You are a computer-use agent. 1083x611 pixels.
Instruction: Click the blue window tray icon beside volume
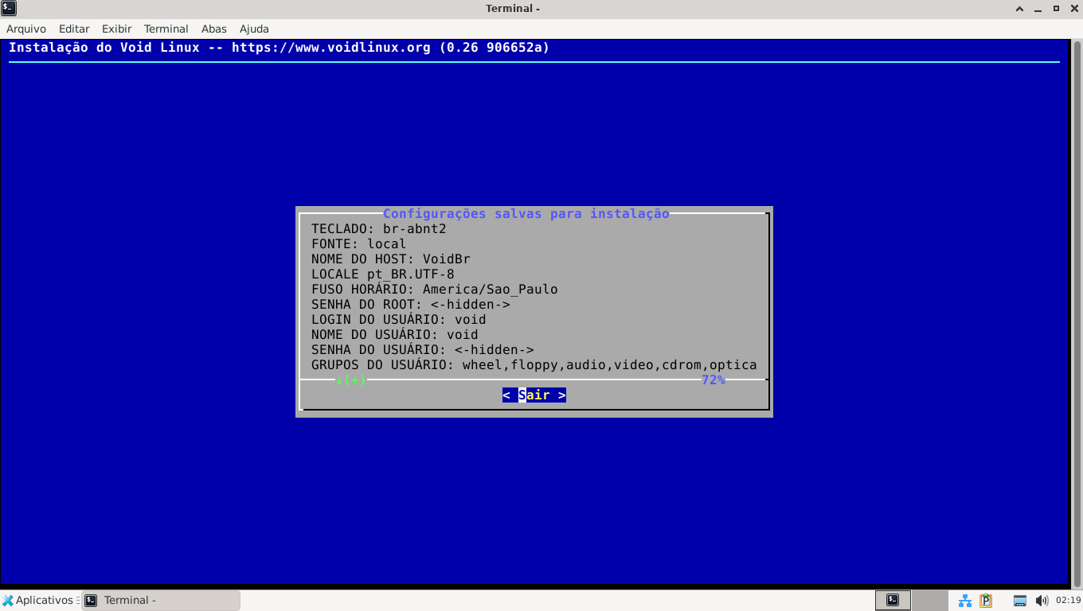click(x=1020, y=601)
